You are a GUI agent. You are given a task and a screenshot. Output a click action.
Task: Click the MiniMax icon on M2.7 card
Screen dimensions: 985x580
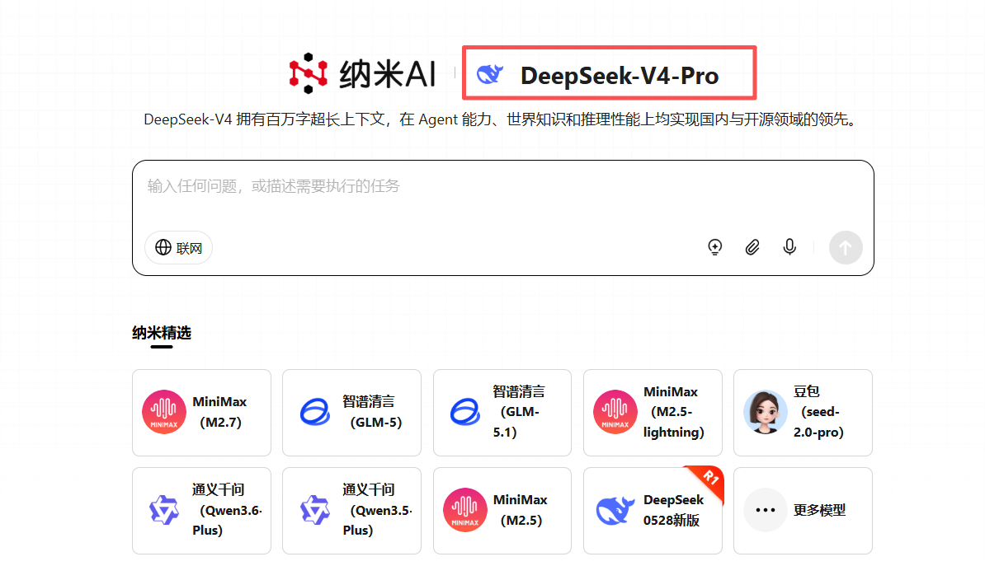pos(164,412)
